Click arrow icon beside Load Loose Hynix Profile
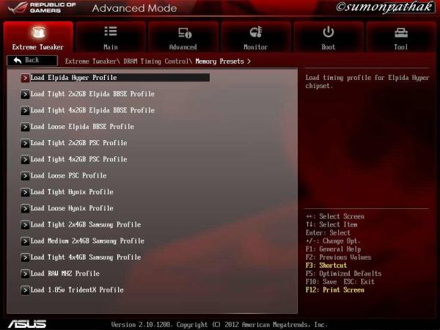440x330 pixels. pyautogui.click(x=25, y=208)
